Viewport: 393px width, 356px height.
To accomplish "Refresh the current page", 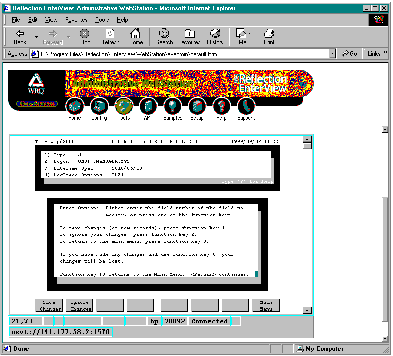I will [x=110, y=37].
